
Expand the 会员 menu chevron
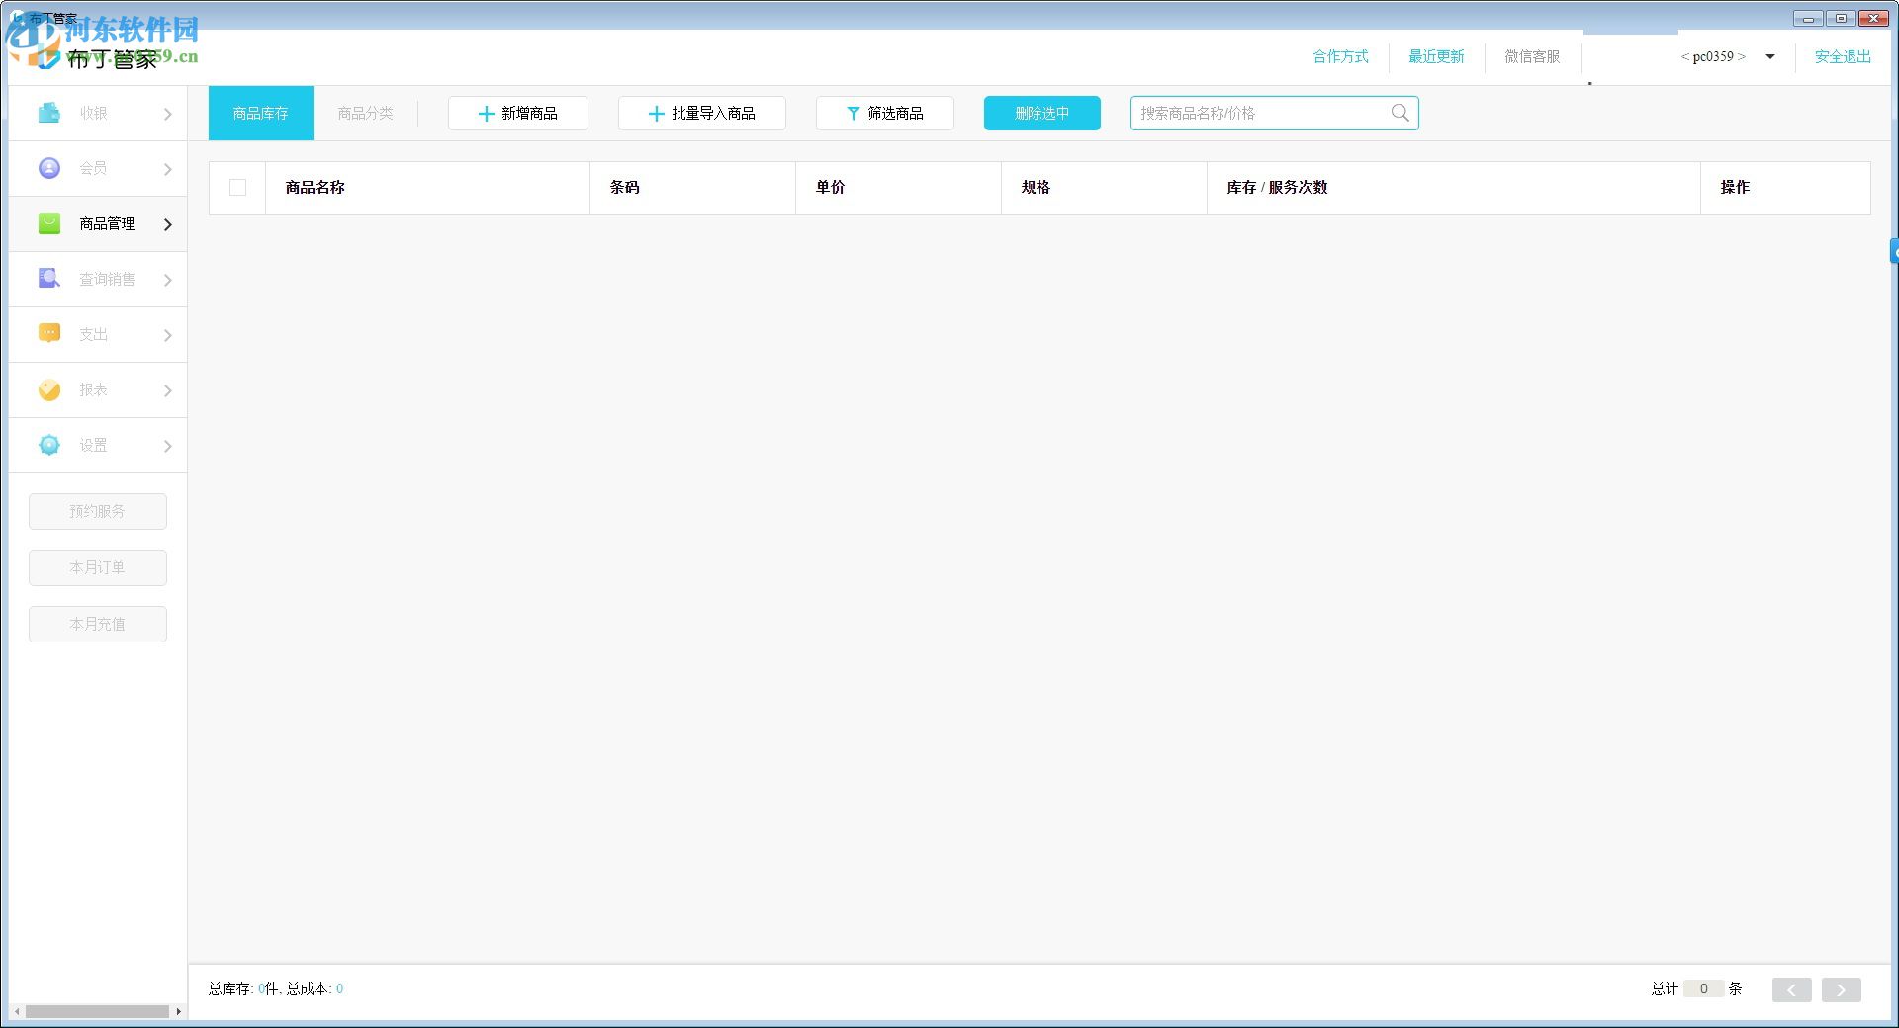tap(168, 169)
